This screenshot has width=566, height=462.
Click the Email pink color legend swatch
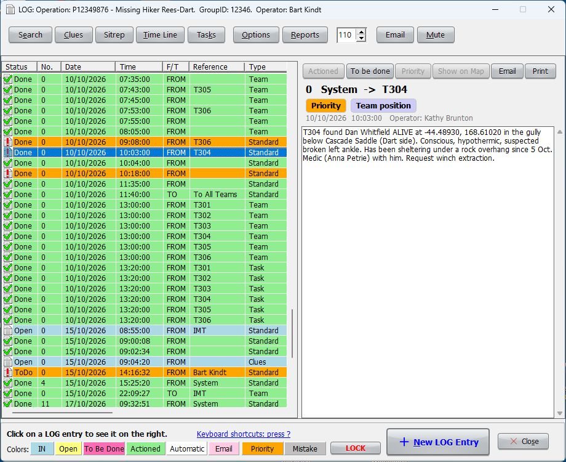tap(224, 448)
